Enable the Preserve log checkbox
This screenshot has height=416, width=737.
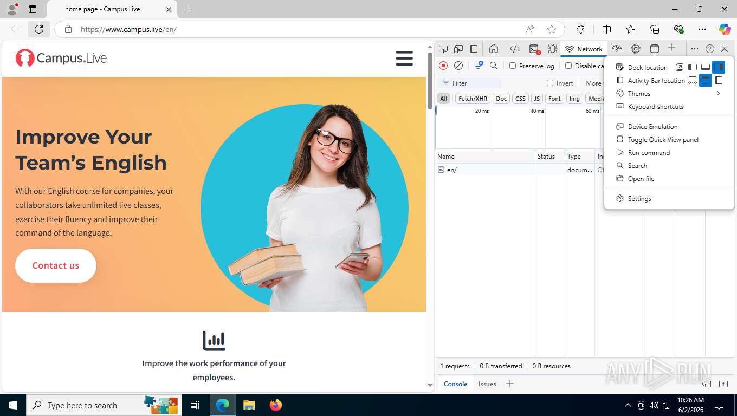coord(513,66)
